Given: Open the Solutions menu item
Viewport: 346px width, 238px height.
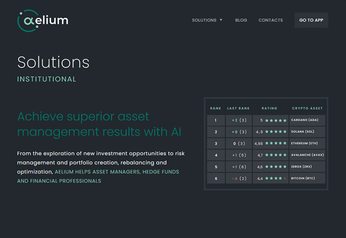Looking at the screenshot, I should click(204, 20).
